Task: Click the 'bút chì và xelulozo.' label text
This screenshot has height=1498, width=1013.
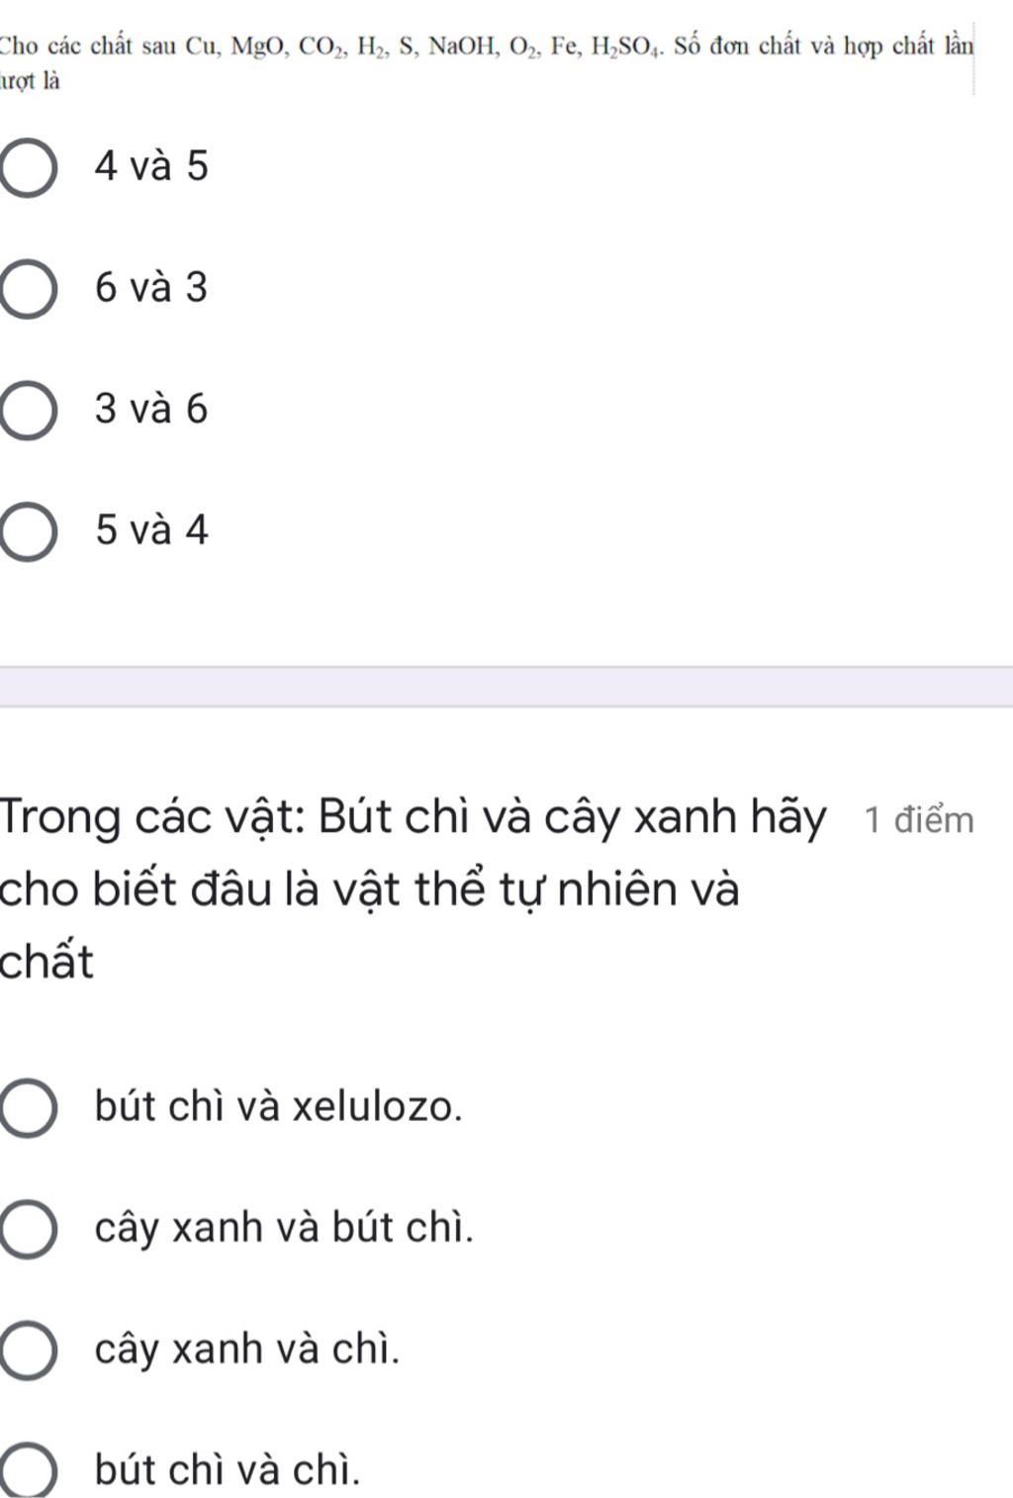Action: [278, 1106]
